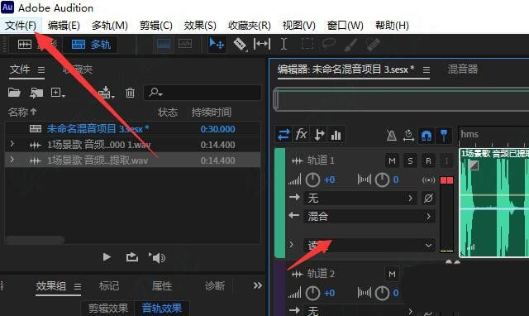Arm 轨道 1 for record
This screenshot has height=316, width=529.
pos(428,160)
